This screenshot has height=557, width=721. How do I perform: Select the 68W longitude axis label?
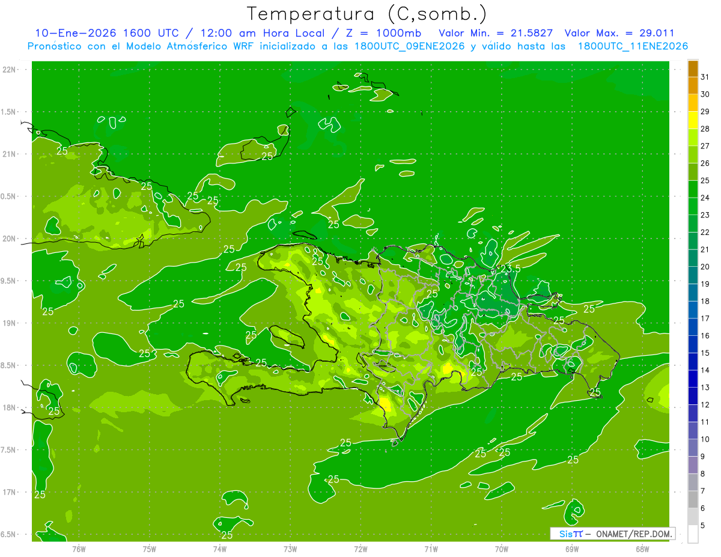point(642,549)
